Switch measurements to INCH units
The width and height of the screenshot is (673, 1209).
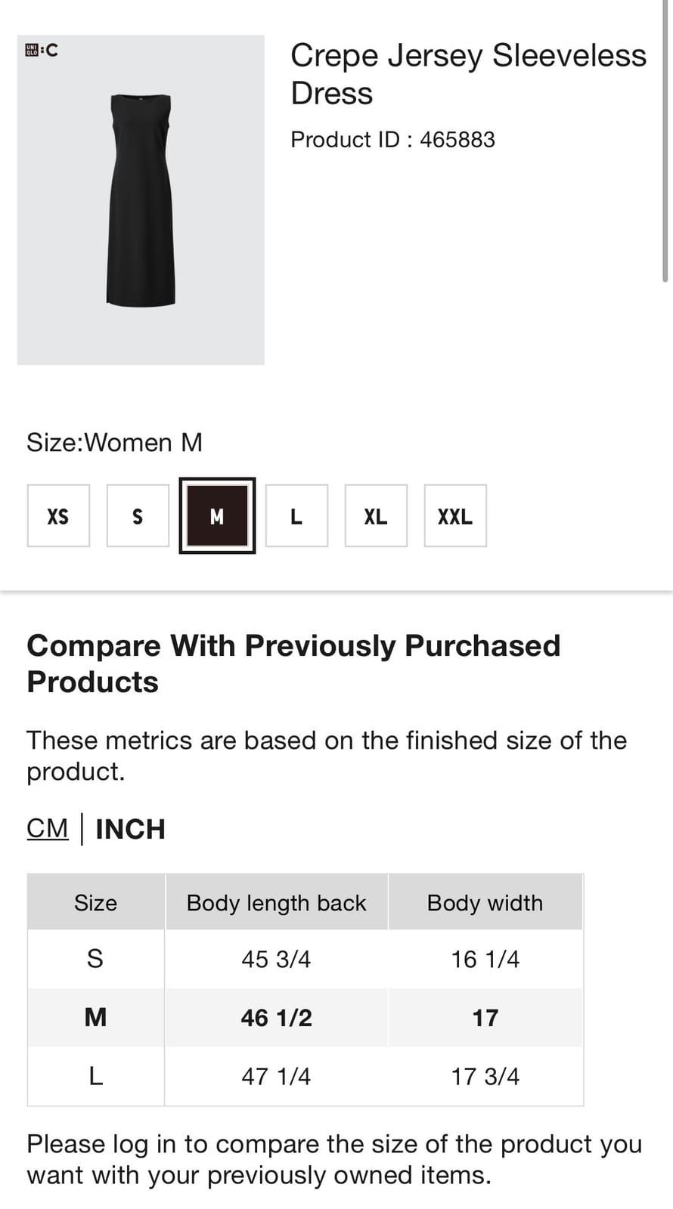[x=130, y=828]
